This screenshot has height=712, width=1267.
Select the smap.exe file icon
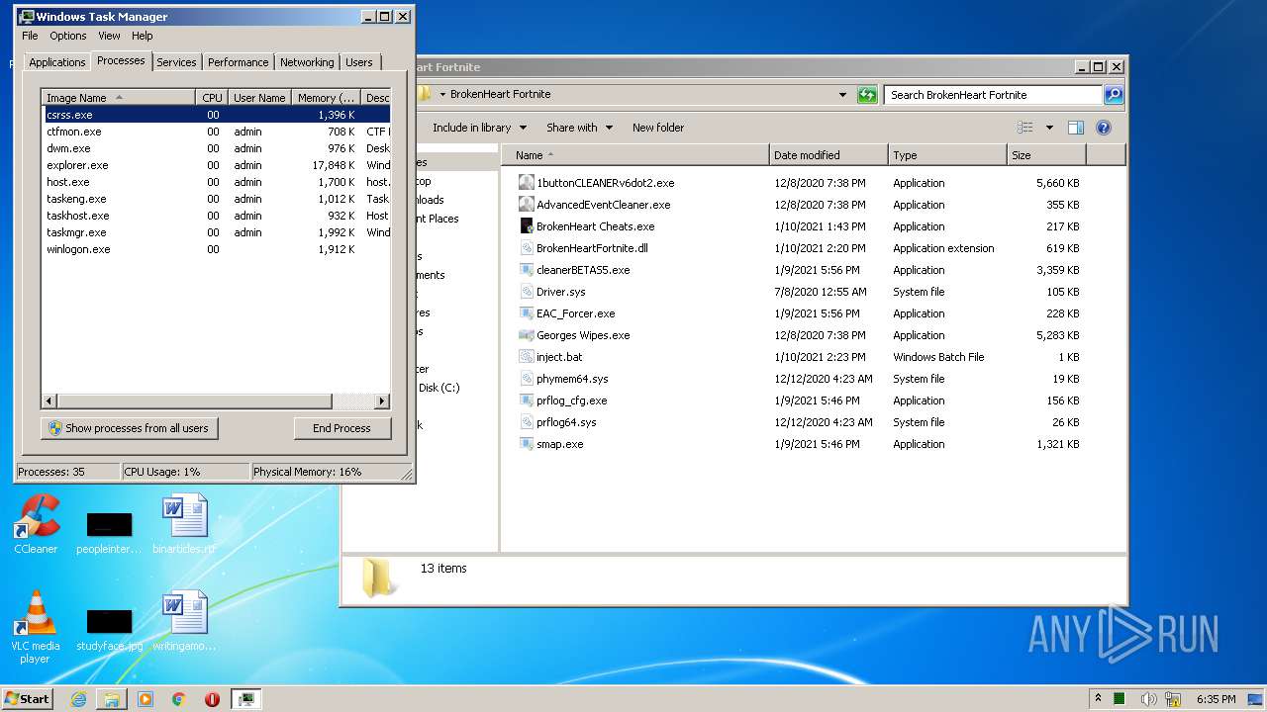click(x=527, y=444)
